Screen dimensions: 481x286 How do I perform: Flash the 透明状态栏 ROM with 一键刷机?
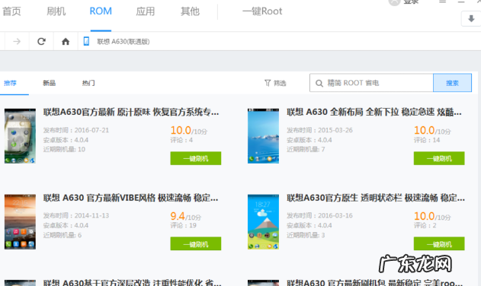[439, 243]
